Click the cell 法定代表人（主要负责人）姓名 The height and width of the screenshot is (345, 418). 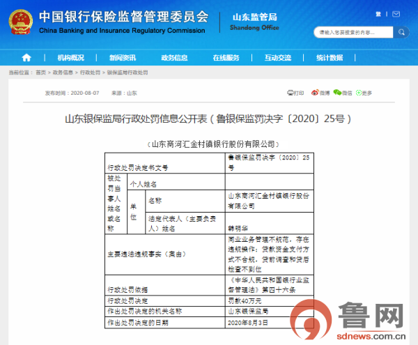[x=185, y=224]
